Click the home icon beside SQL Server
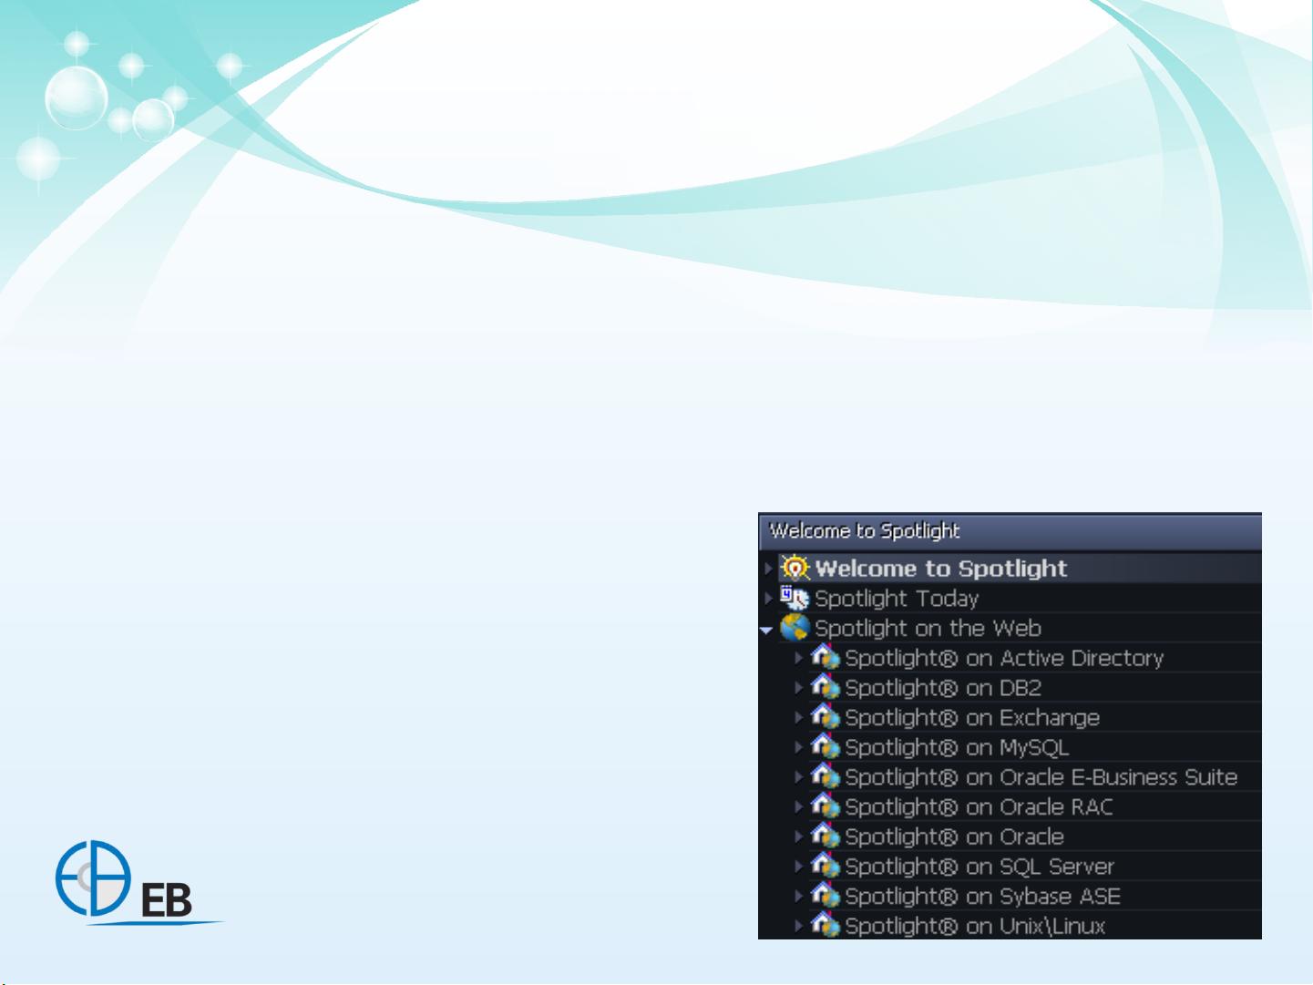This screenshot has width=1313, height=985. 826,866
